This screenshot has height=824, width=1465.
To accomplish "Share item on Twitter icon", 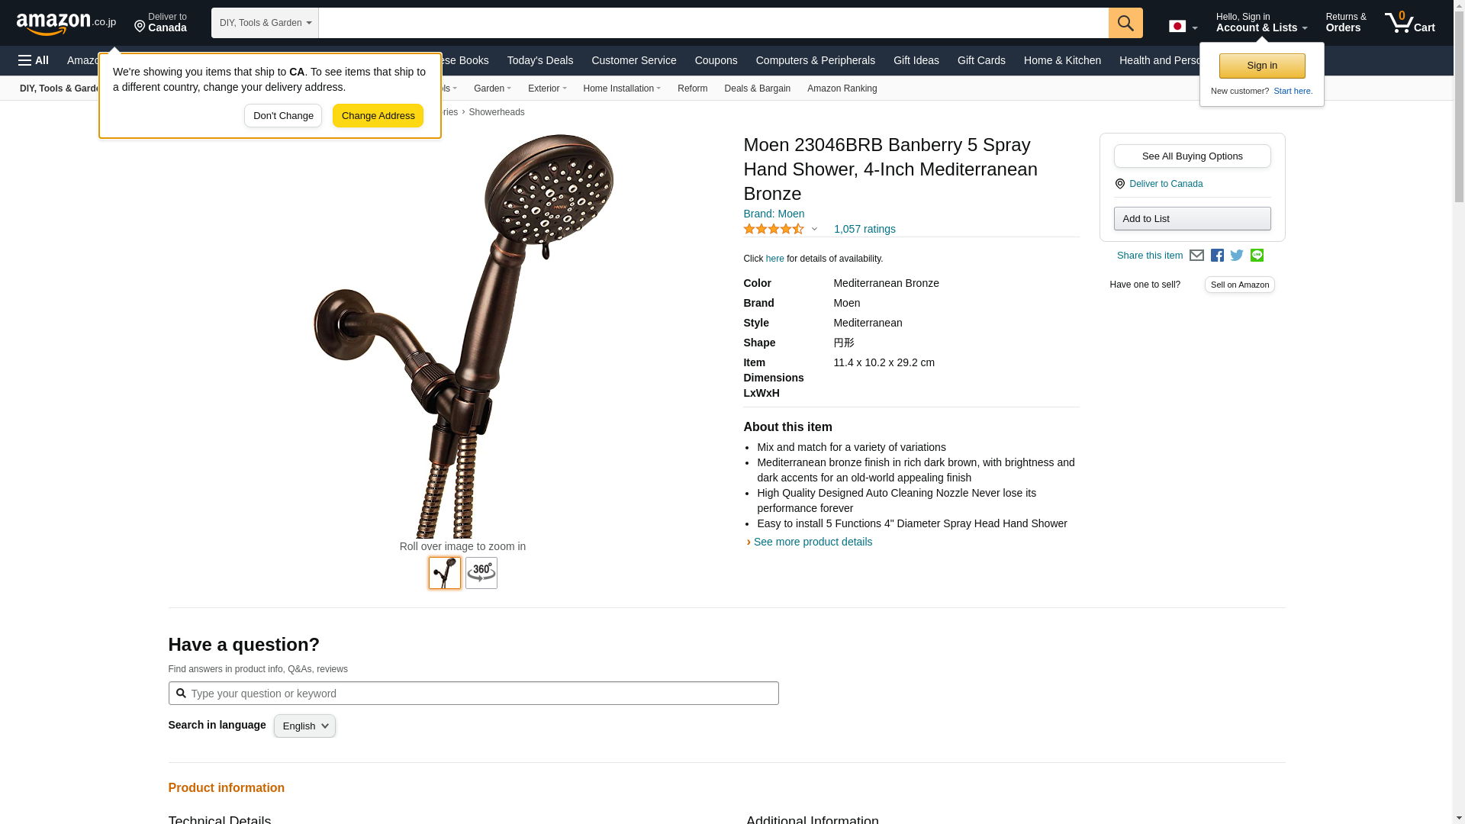I will 1237,256.
